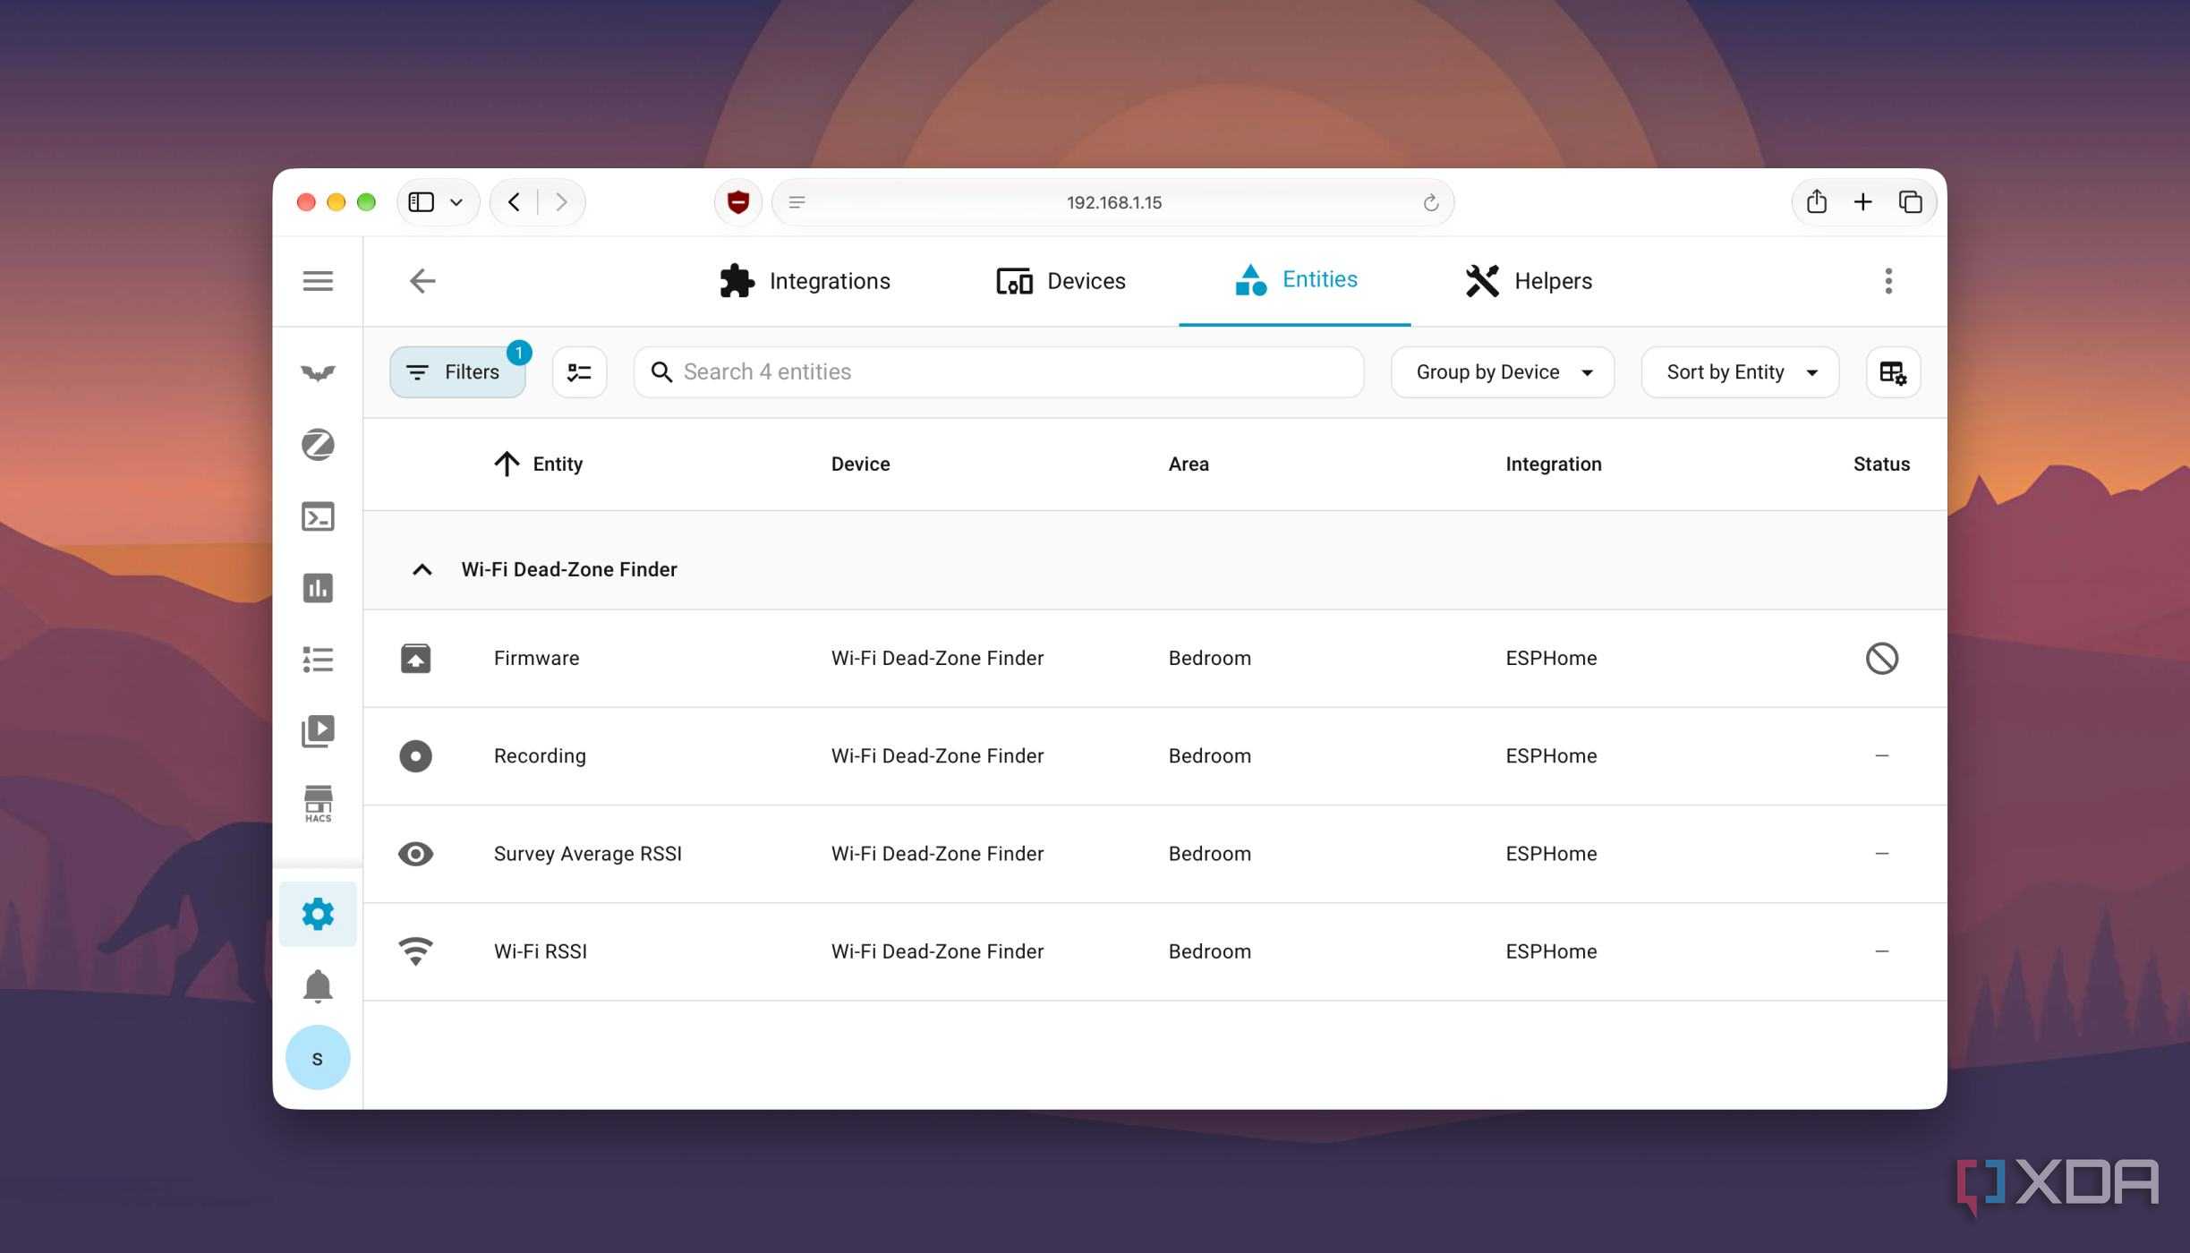
Task: Open the Zigbee2MQTT sidebar icon
Action: point(318,445)
